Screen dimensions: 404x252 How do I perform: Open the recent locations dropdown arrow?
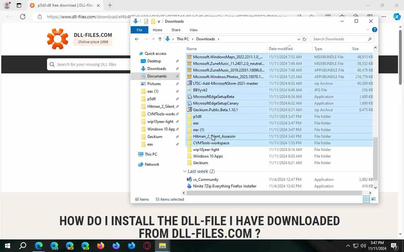(x=153, y=39)
